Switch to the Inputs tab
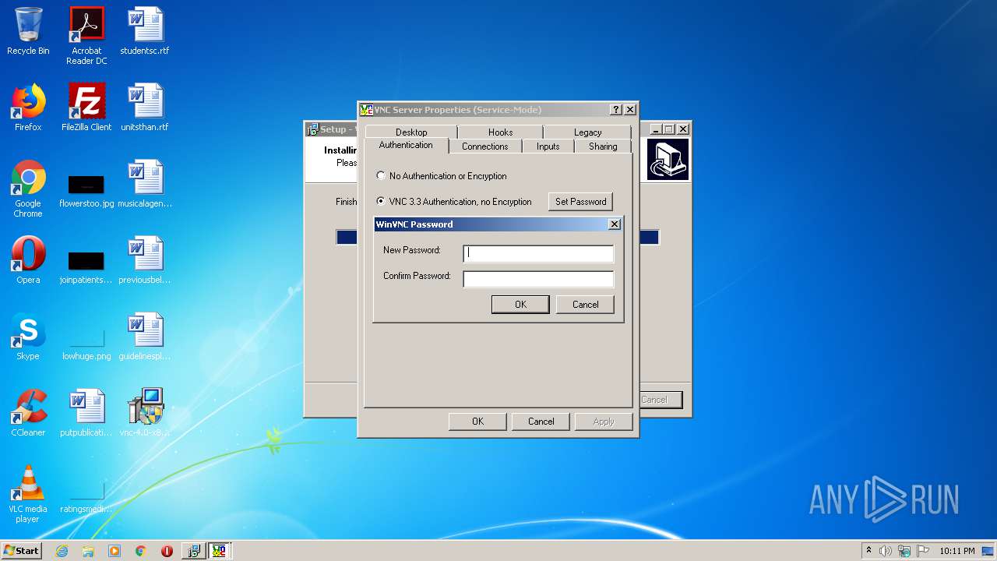The height and width of the screenshot is (561, 997). (x=548, y=146)
